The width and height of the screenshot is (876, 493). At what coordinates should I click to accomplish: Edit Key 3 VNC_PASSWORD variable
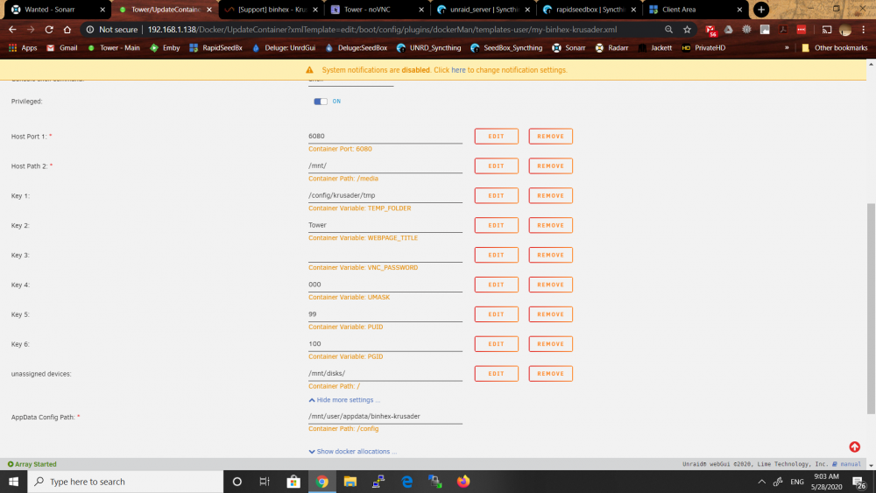pos(496,255)
